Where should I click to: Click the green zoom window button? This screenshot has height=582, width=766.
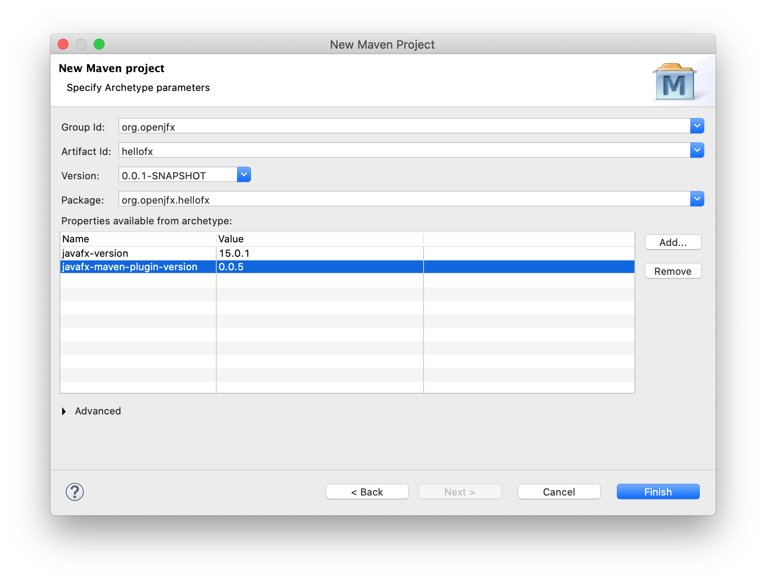(x=99, y=44)
